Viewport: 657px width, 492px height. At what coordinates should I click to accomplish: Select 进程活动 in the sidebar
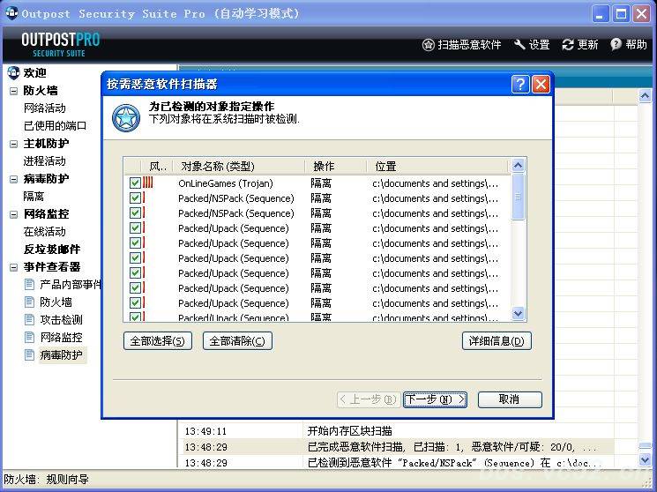[45, 161]
